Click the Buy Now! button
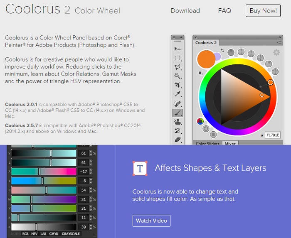Viewport: 291px width, 238px height. [x=263, y=11]
